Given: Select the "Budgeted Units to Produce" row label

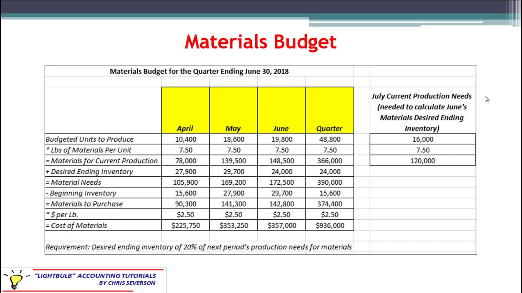Looking at the screenshot, I should [x=89, y=139].
